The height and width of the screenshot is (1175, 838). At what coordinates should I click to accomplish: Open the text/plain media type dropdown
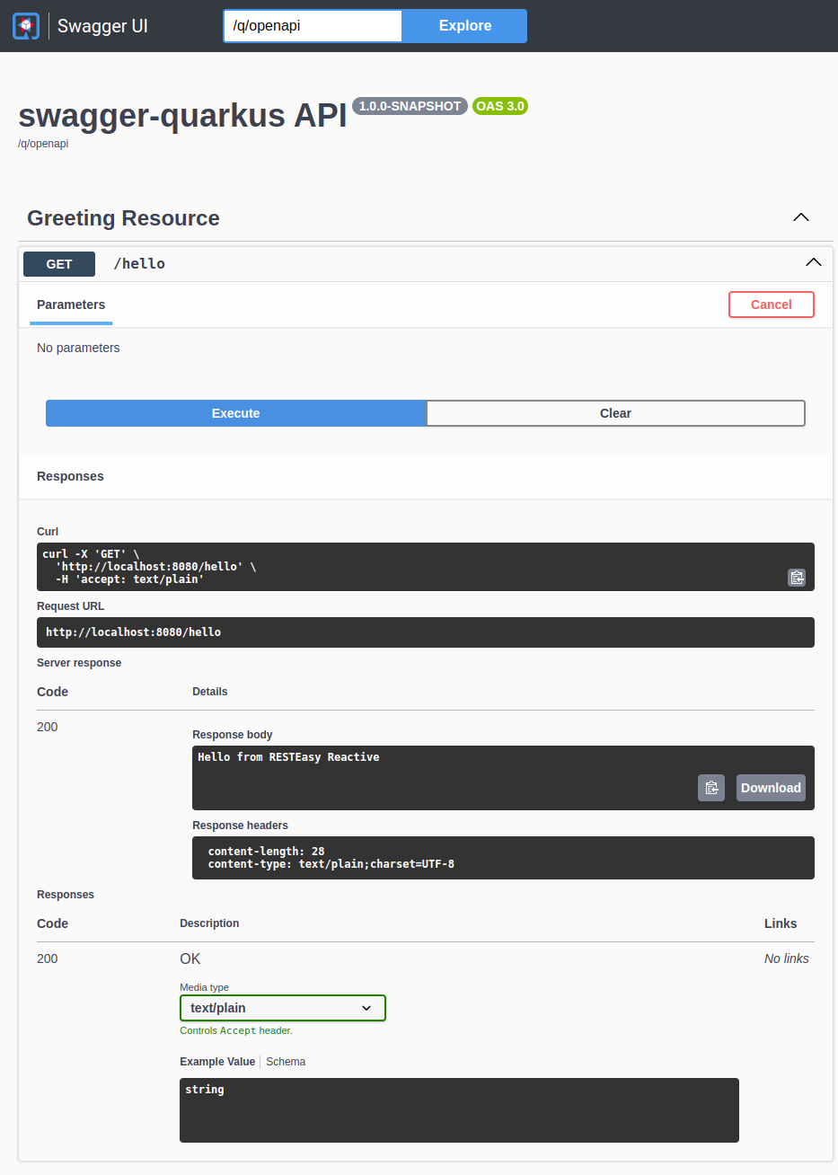[x=283, y=1008]
